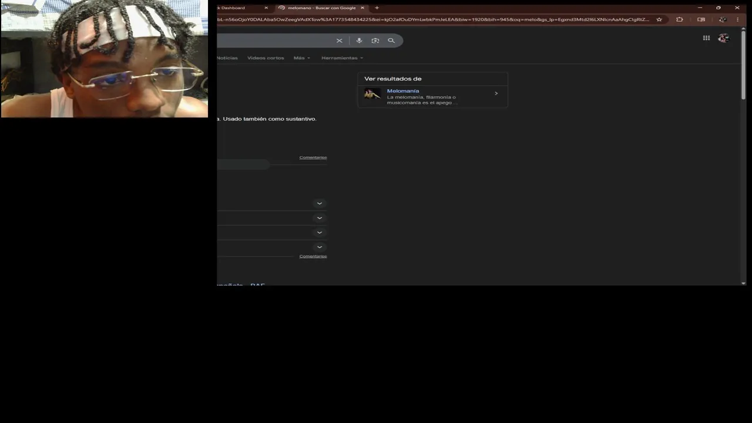Open the Google apps grid
Screen dimensions: 752x423
coord(706,38)
